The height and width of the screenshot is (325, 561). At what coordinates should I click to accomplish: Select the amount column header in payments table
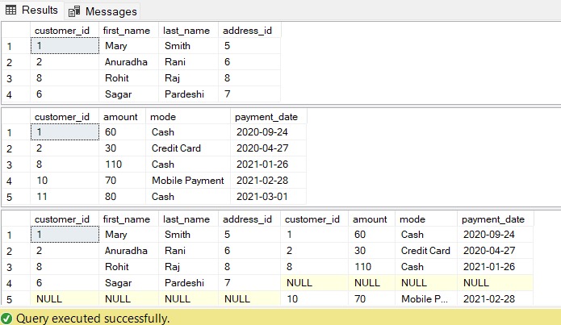pyautogui.click(x=123, y=117)
